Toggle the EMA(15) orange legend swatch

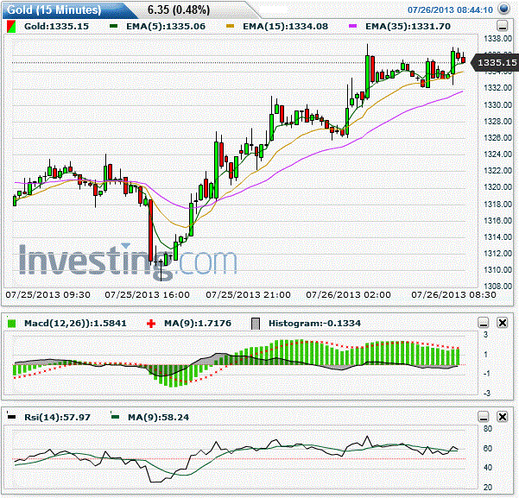coord(230,26)
